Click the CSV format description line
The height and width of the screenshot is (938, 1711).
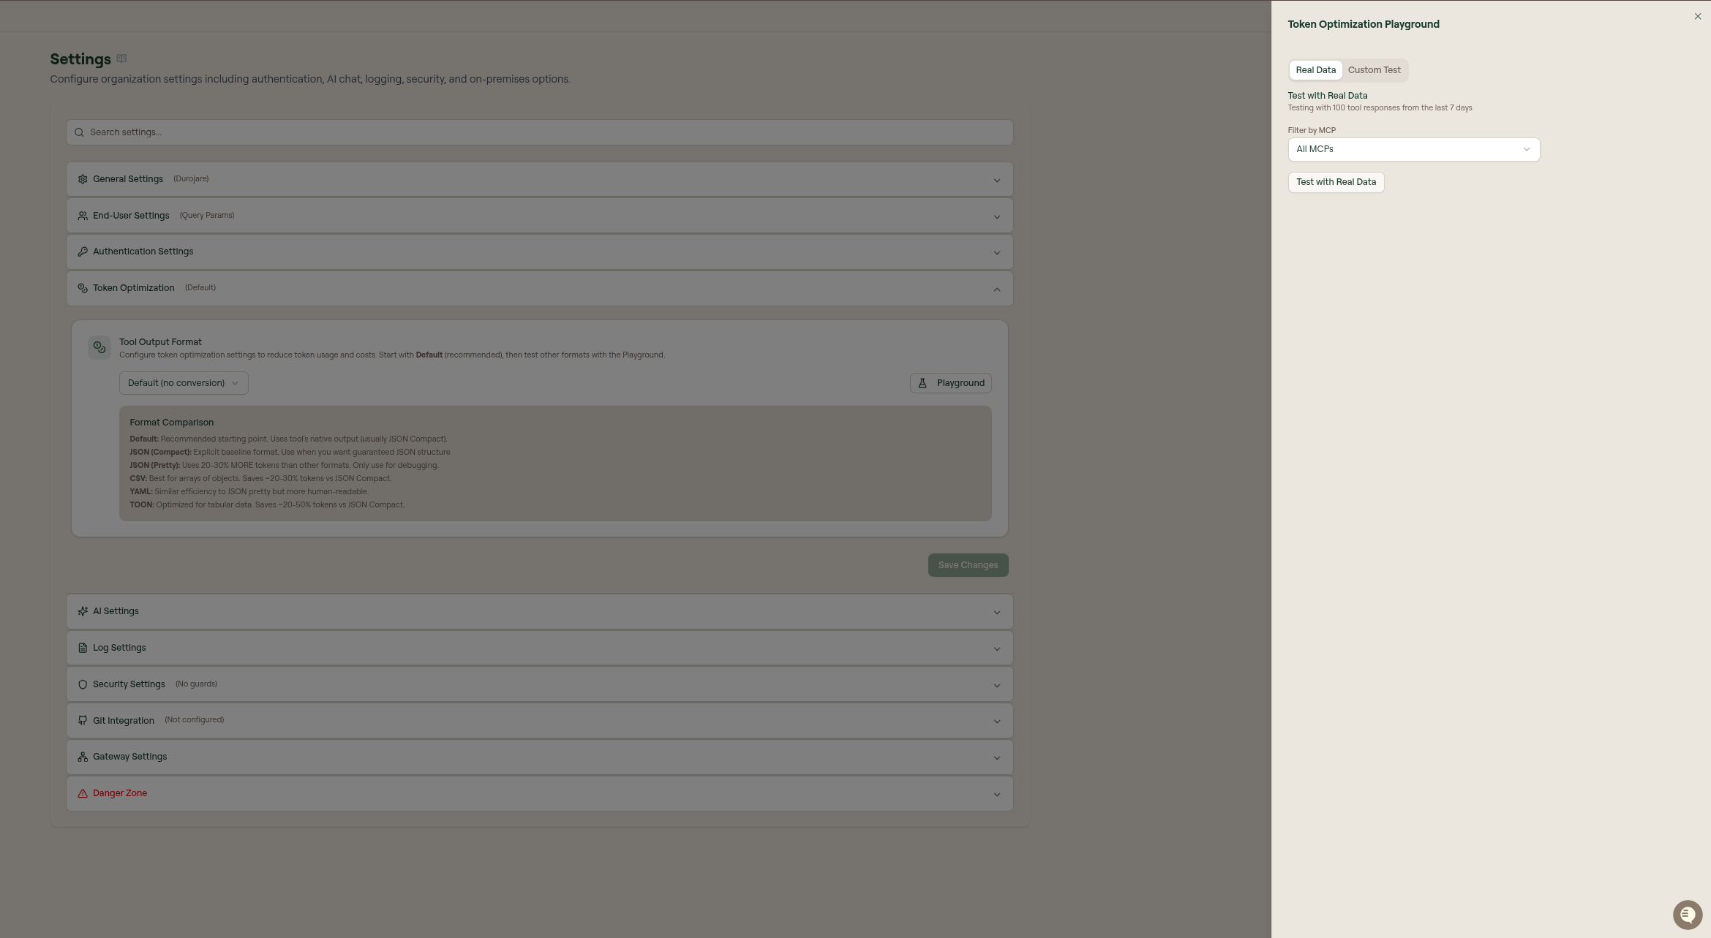tap(260, 479)
